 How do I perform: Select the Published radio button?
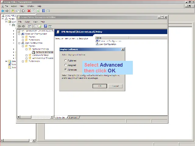66,61
